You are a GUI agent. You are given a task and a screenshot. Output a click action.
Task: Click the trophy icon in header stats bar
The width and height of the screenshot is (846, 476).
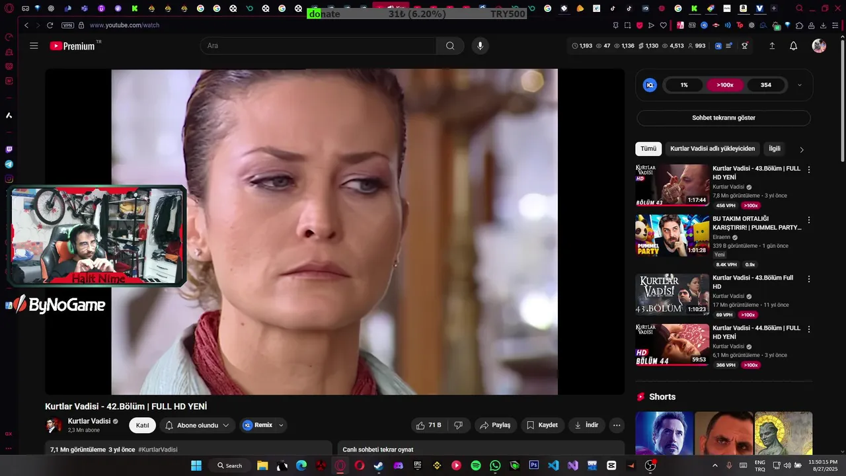click(x=745, y=46)
